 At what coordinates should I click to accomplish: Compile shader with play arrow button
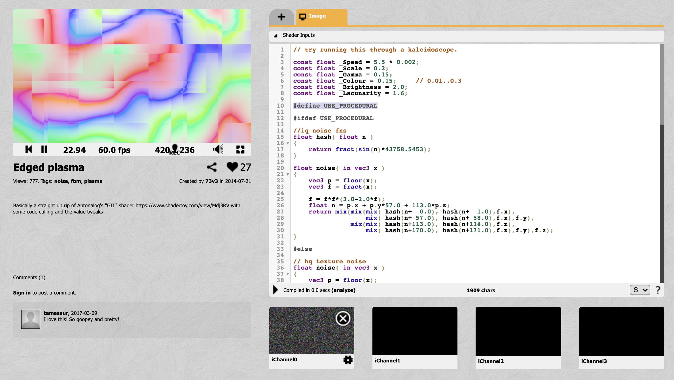tap(275, 290)
